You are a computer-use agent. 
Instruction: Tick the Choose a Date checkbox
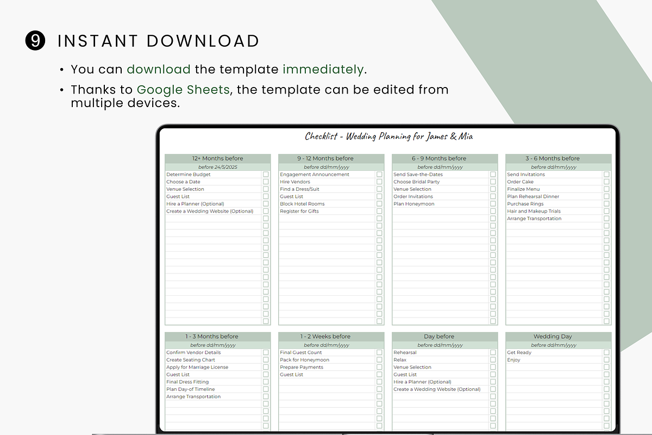(266, 182)
